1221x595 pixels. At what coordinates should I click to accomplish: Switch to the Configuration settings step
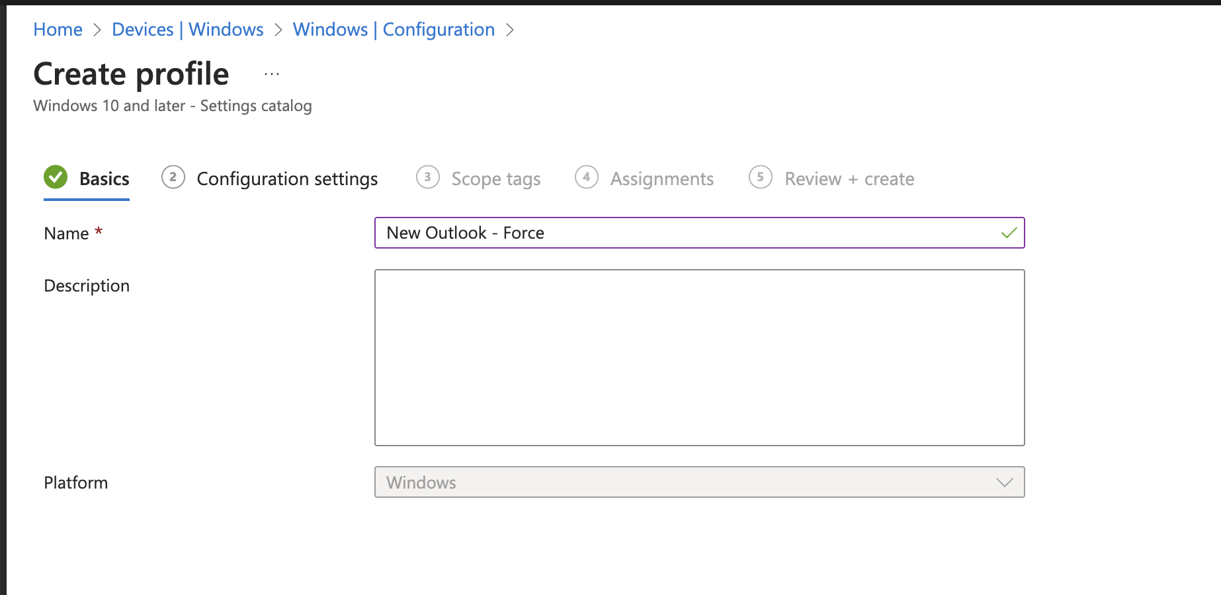point(287,178)
